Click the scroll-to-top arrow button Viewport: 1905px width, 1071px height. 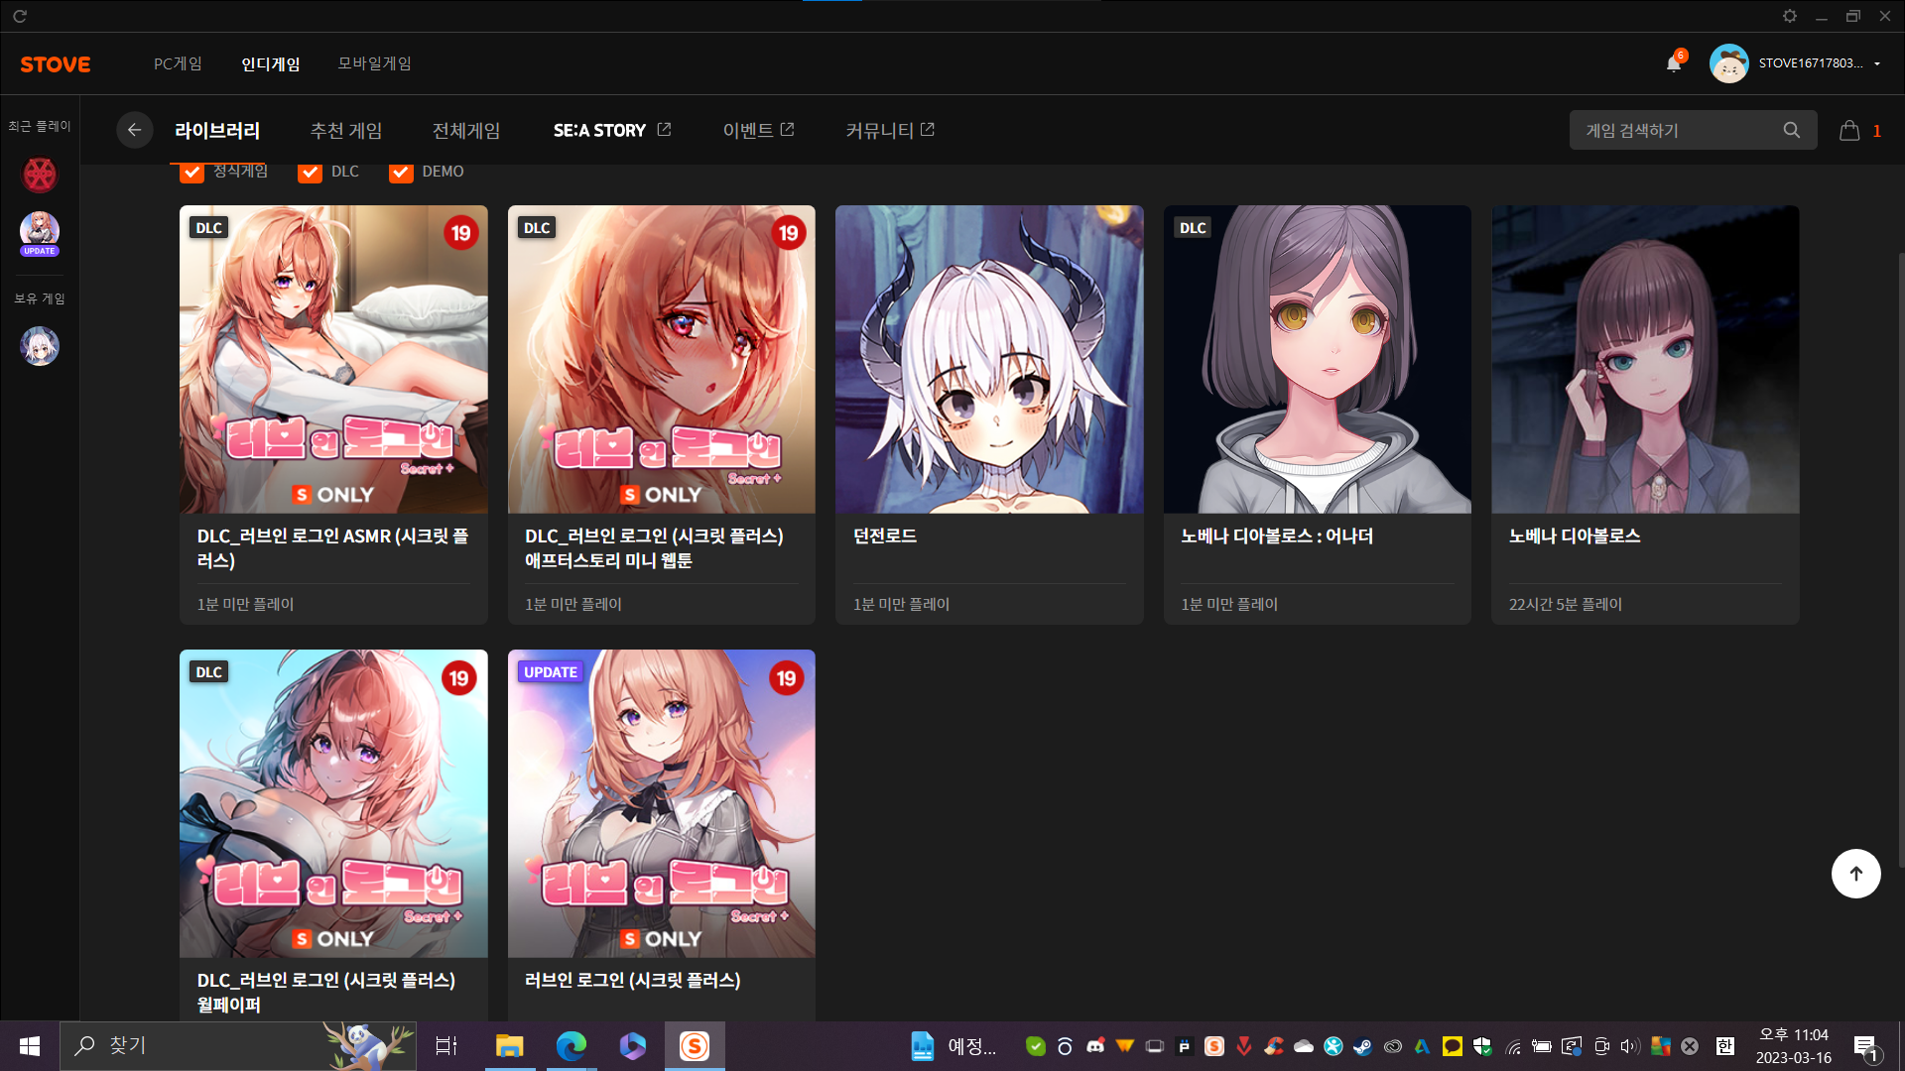(1855, 874)
